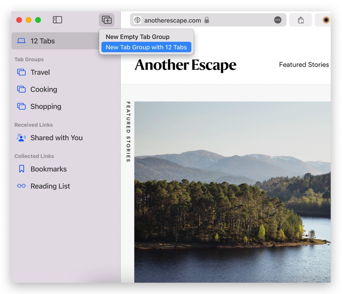Image resolution: width=342 pixels, height=294 pixels.
Task: Click the Collected Links section heading
Action: [x=34, y=156]
